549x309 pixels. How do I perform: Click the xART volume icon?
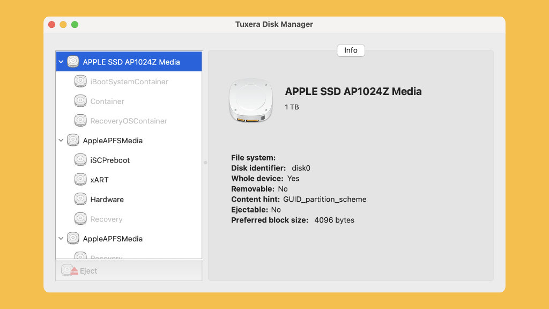pos(80,180)
